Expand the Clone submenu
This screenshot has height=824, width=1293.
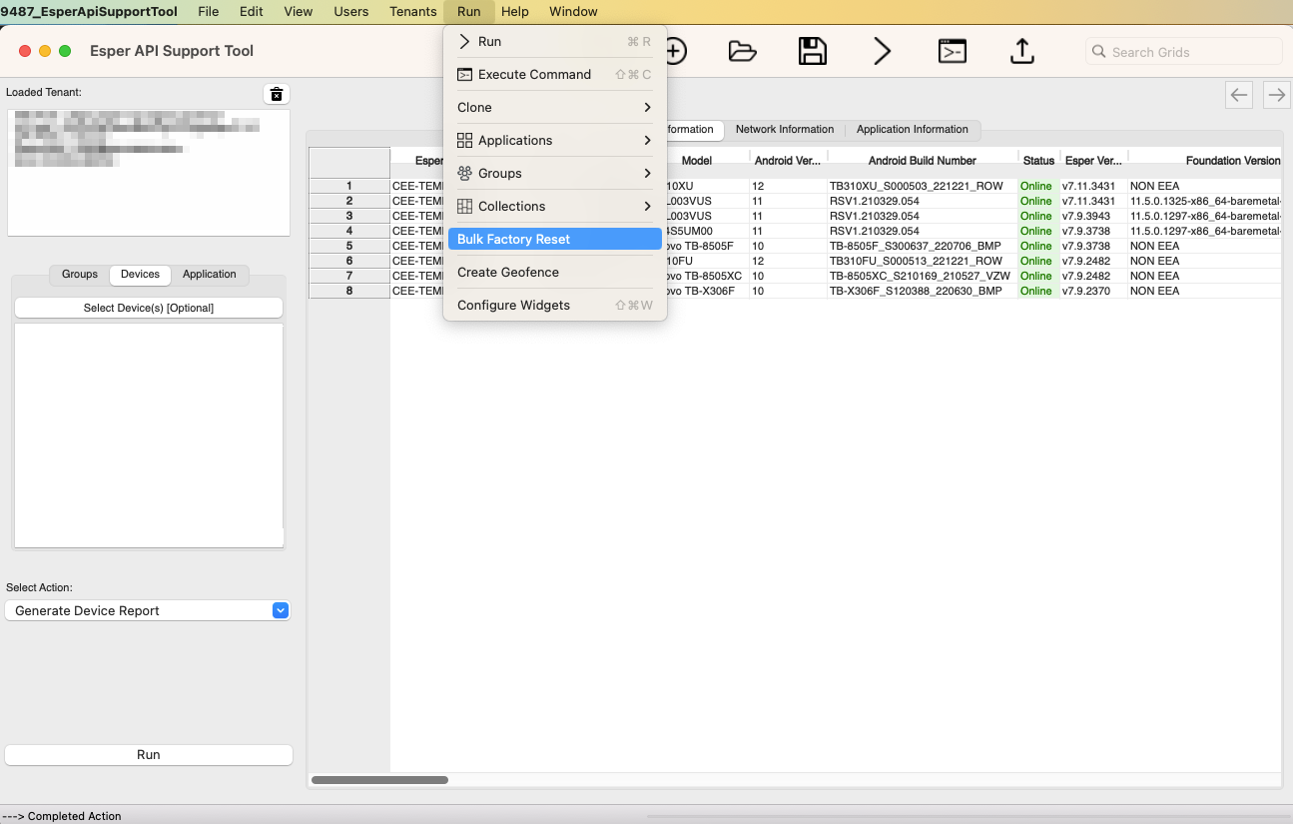click(x=554, y=107)
